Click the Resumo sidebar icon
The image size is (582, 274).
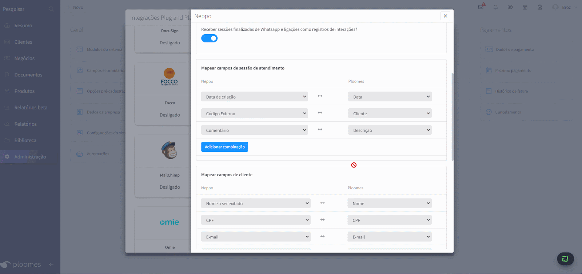coord(7,25)
